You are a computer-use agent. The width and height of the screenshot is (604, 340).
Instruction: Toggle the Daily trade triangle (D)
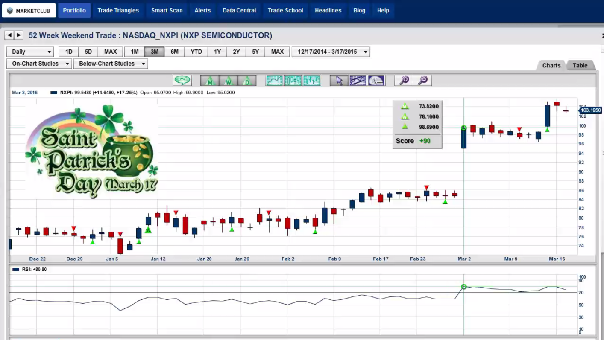coord(247,80)
